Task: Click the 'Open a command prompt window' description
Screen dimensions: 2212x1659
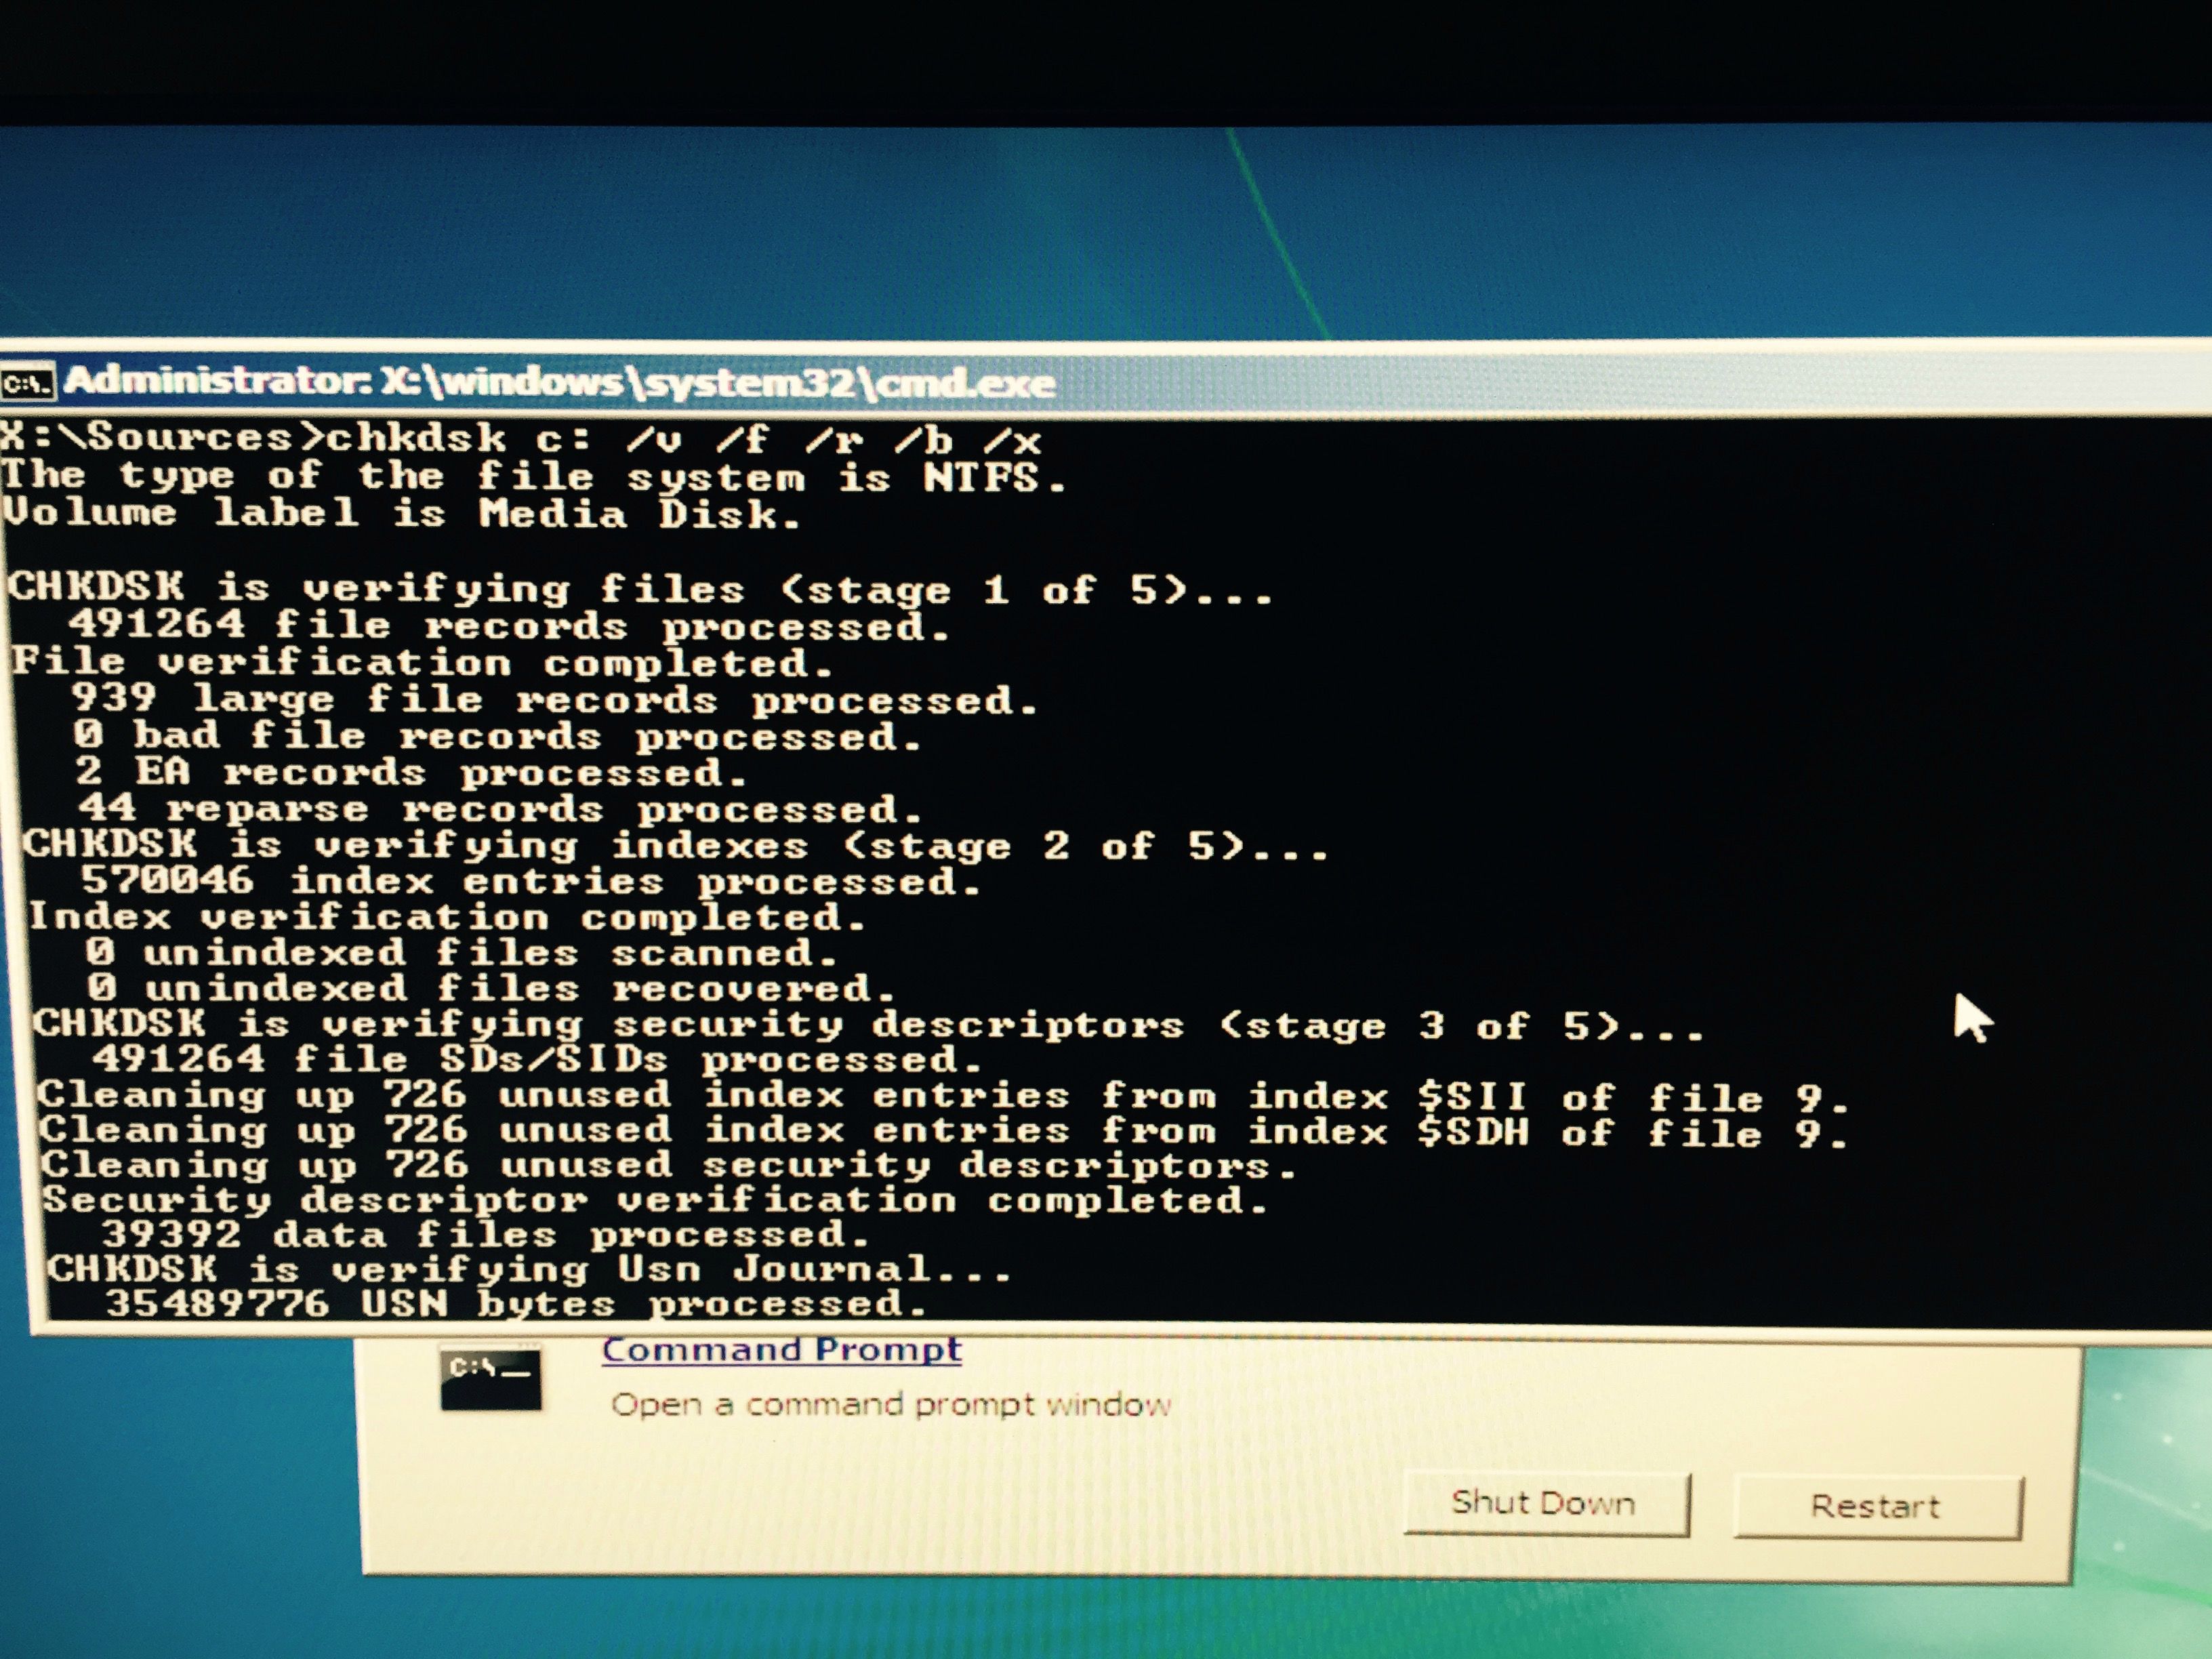Action: 891,1405
